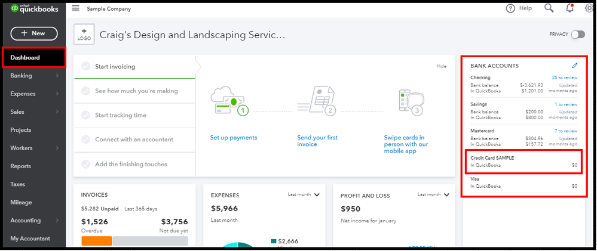Click the $950 net income figure

(350, 209)
